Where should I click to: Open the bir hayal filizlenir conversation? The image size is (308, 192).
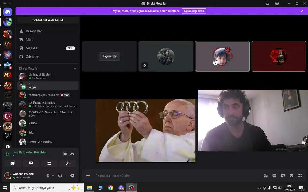point(48,76)
